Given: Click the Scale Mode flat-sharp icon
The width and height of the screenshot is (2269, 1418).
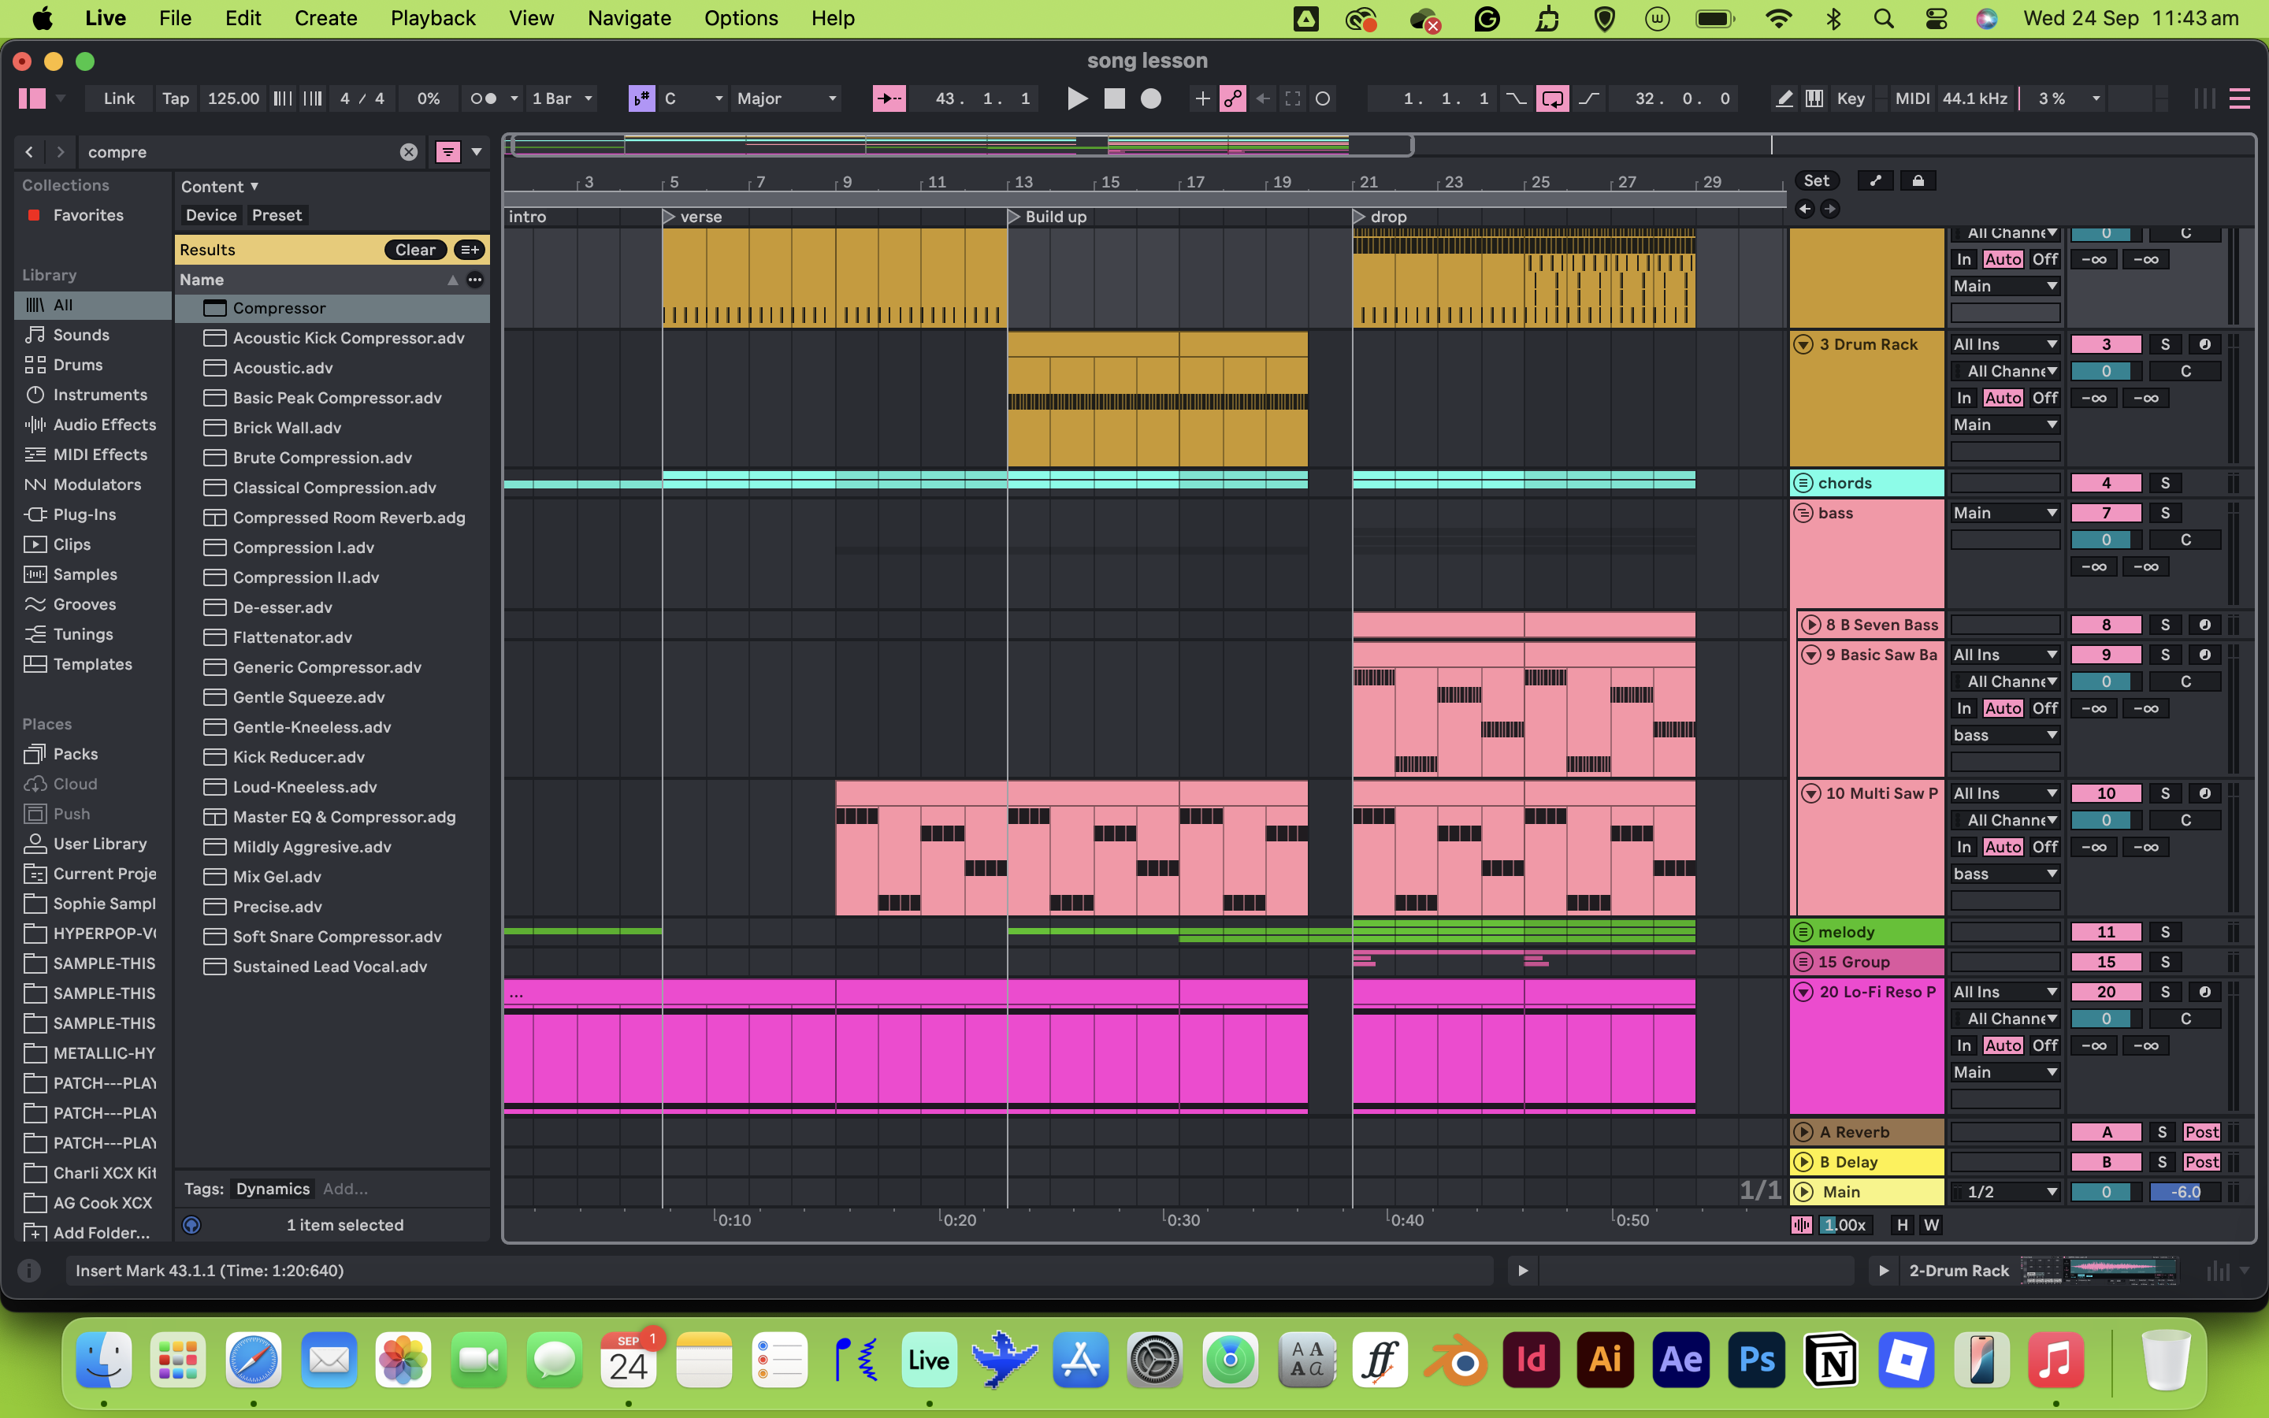Looking at the screenshot, I should tap(642, 98).
